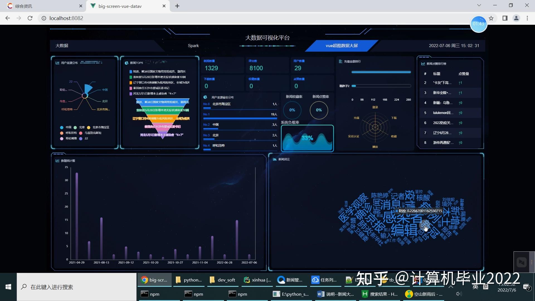This screenshot has height=301, width=535.
Task: Open site info dropdown in the address bar
Action: (43, 18)
